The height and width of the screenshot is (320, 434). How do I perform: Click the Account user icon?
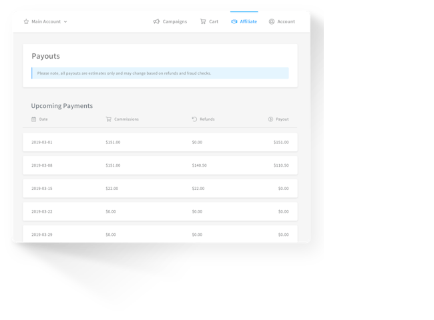pyautogui.click(x=272, y=21)
